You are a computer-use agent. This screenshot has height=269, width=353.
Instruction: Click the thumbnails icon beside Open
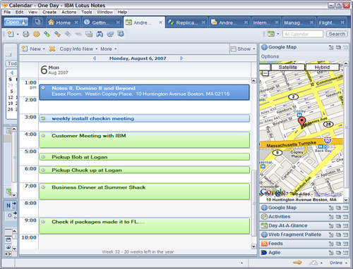pyautogui.click(x=37, y=22)
